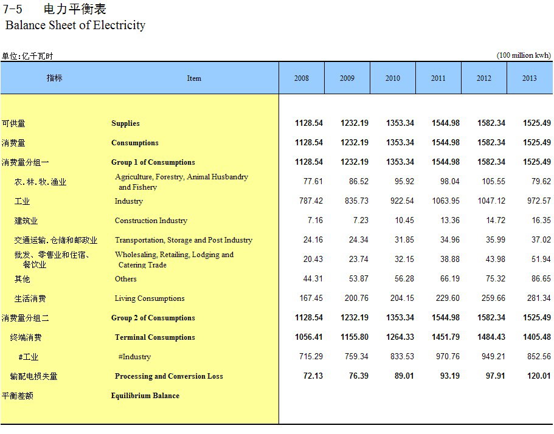Click the "Others" row label

tap(126, 279)
